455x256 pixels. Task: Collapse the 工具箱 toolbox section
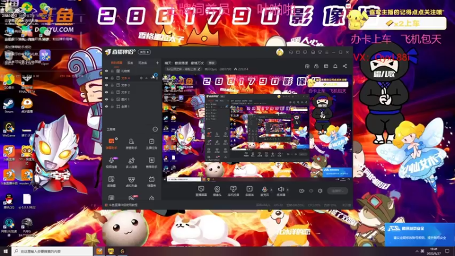click(155, 129)
